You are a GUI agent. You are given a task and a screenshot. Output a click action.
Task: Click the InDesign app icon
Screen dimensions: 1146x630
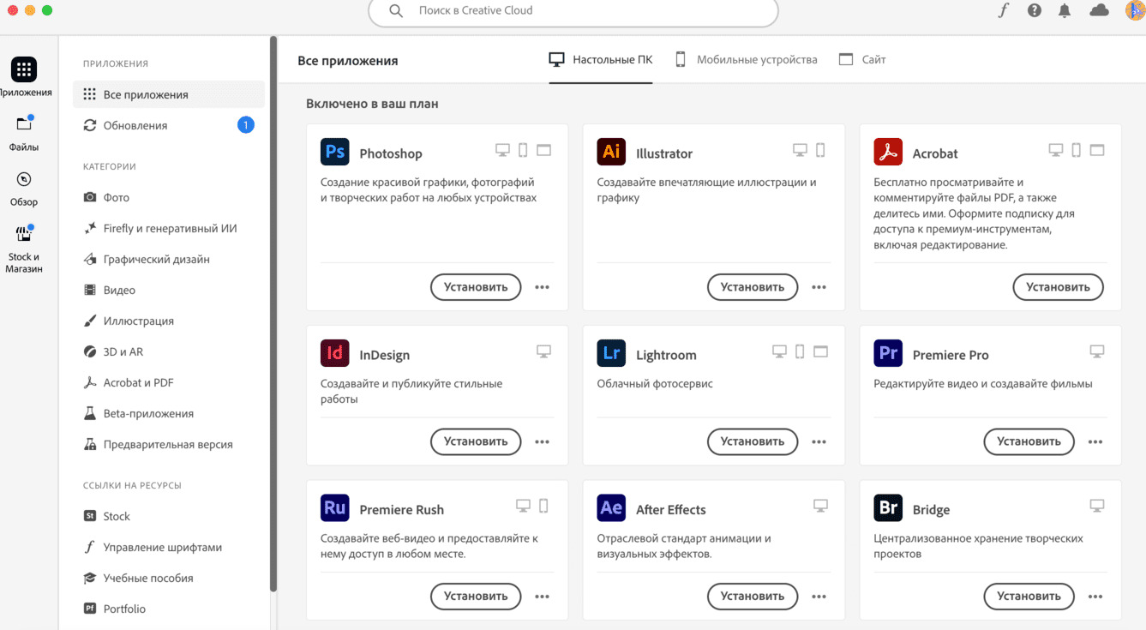[x=335, y=353]
